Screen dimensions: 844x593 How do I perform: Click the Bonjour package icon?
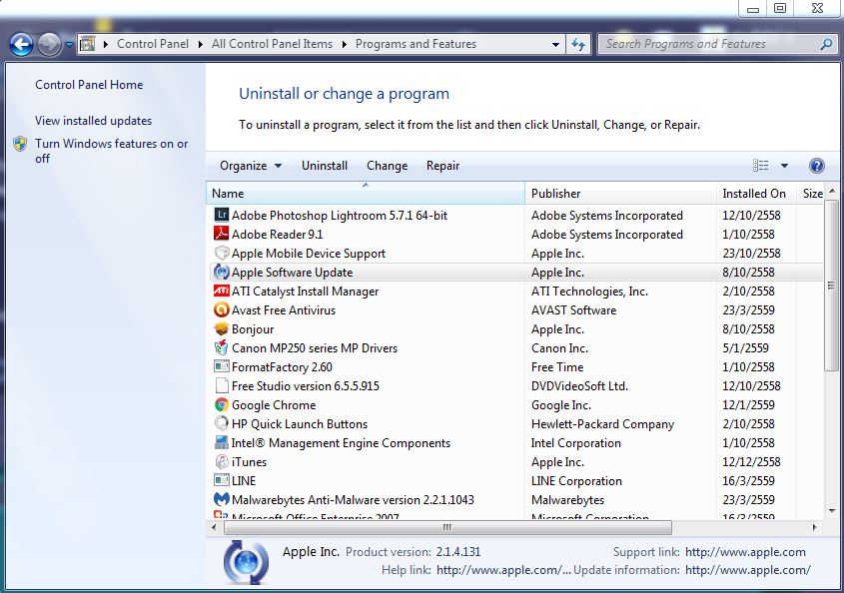pyautogui.click(x=221, y=328)
